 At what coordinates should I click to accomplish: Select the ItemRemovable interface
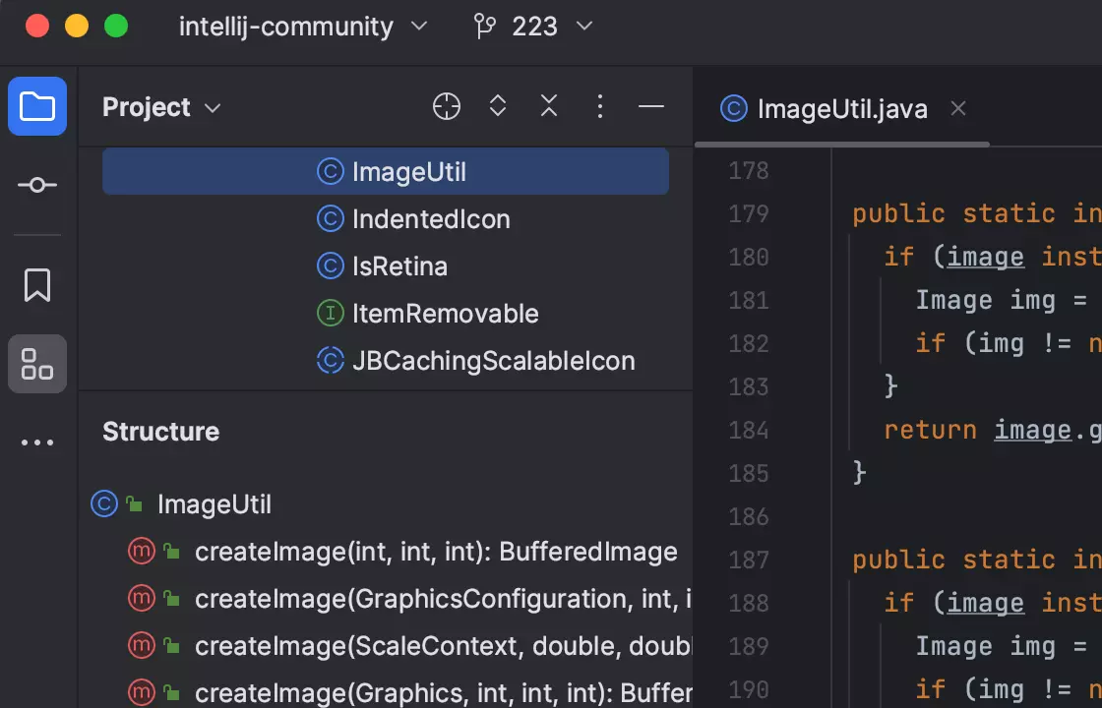click(x=445, y=314)
